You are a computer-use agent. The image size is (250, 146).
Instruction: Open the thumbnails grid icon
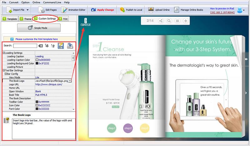point(177,21)
